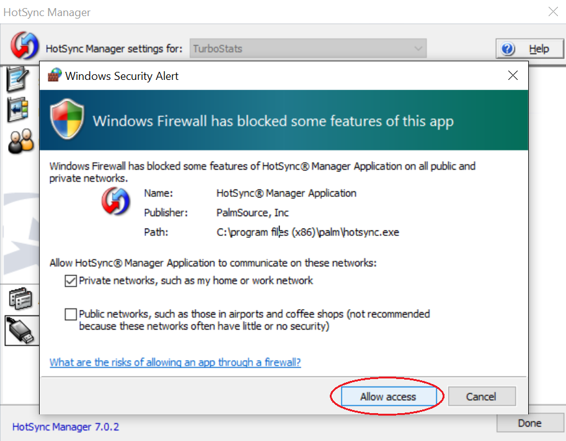The image size is (566, 441).
Task: Click the HotSync Manager 7.0.2 version text
Action: tap(65, 427)
